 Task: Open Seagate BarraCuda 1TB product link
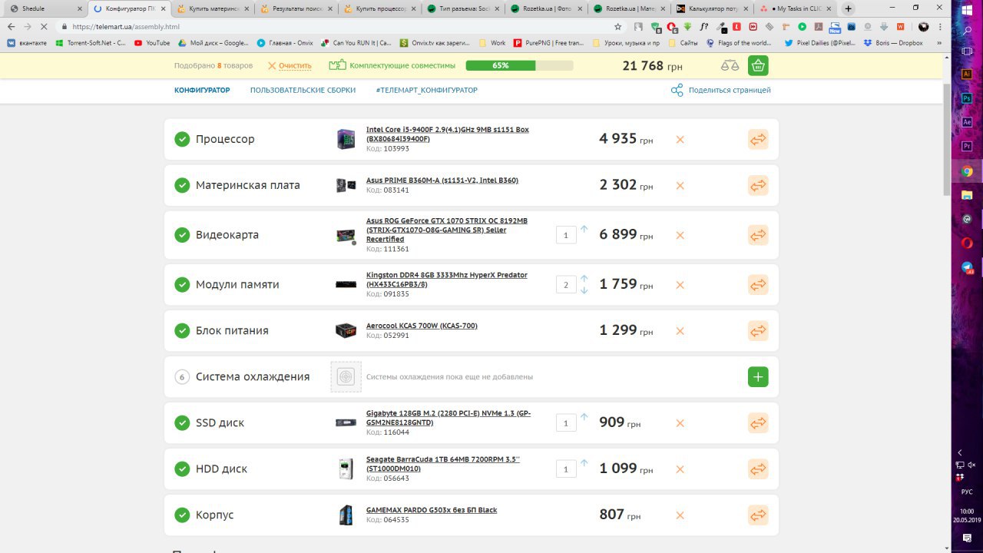[x=443, y=463]
